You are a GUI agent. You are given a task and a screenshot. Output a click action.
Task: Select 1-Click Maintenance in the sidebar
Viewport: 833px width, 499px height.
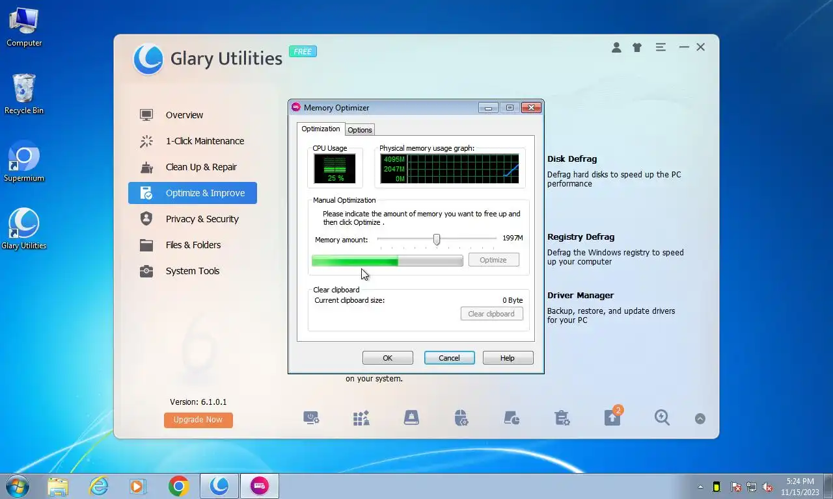(x=193, y=141)
